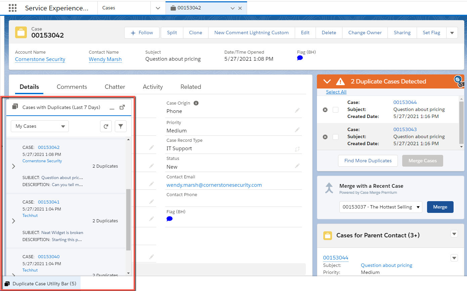Image resolution: width=467 pixels, height=291 pixels.
Task: Switch to the Comments tab
Action: coord(72,87)
